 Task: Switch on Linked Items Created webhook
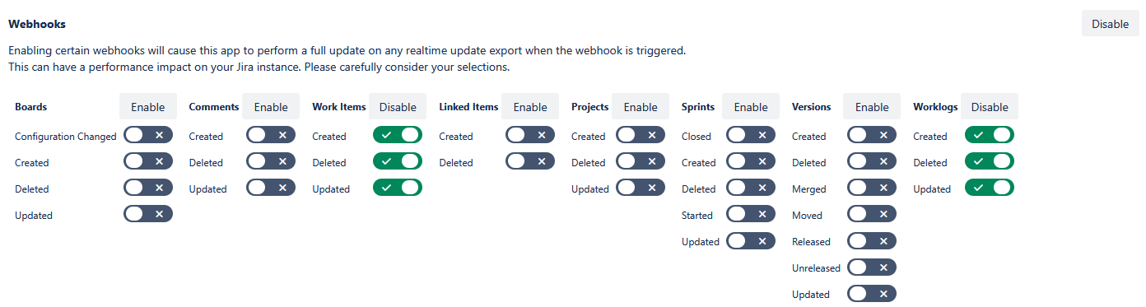click(530, 135)
